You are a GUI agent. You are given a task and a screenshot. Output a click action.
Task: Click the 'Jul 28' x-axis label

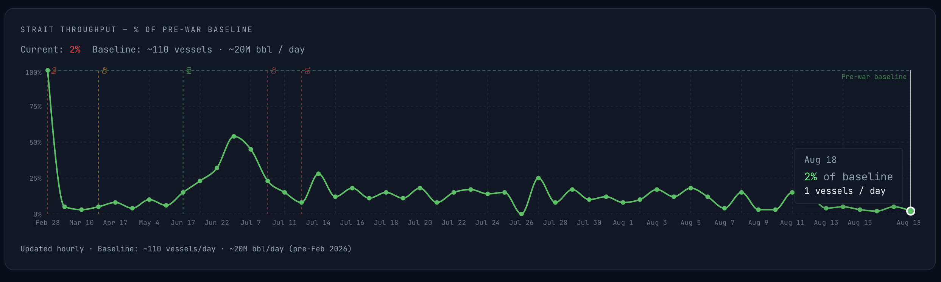point(555,223)
